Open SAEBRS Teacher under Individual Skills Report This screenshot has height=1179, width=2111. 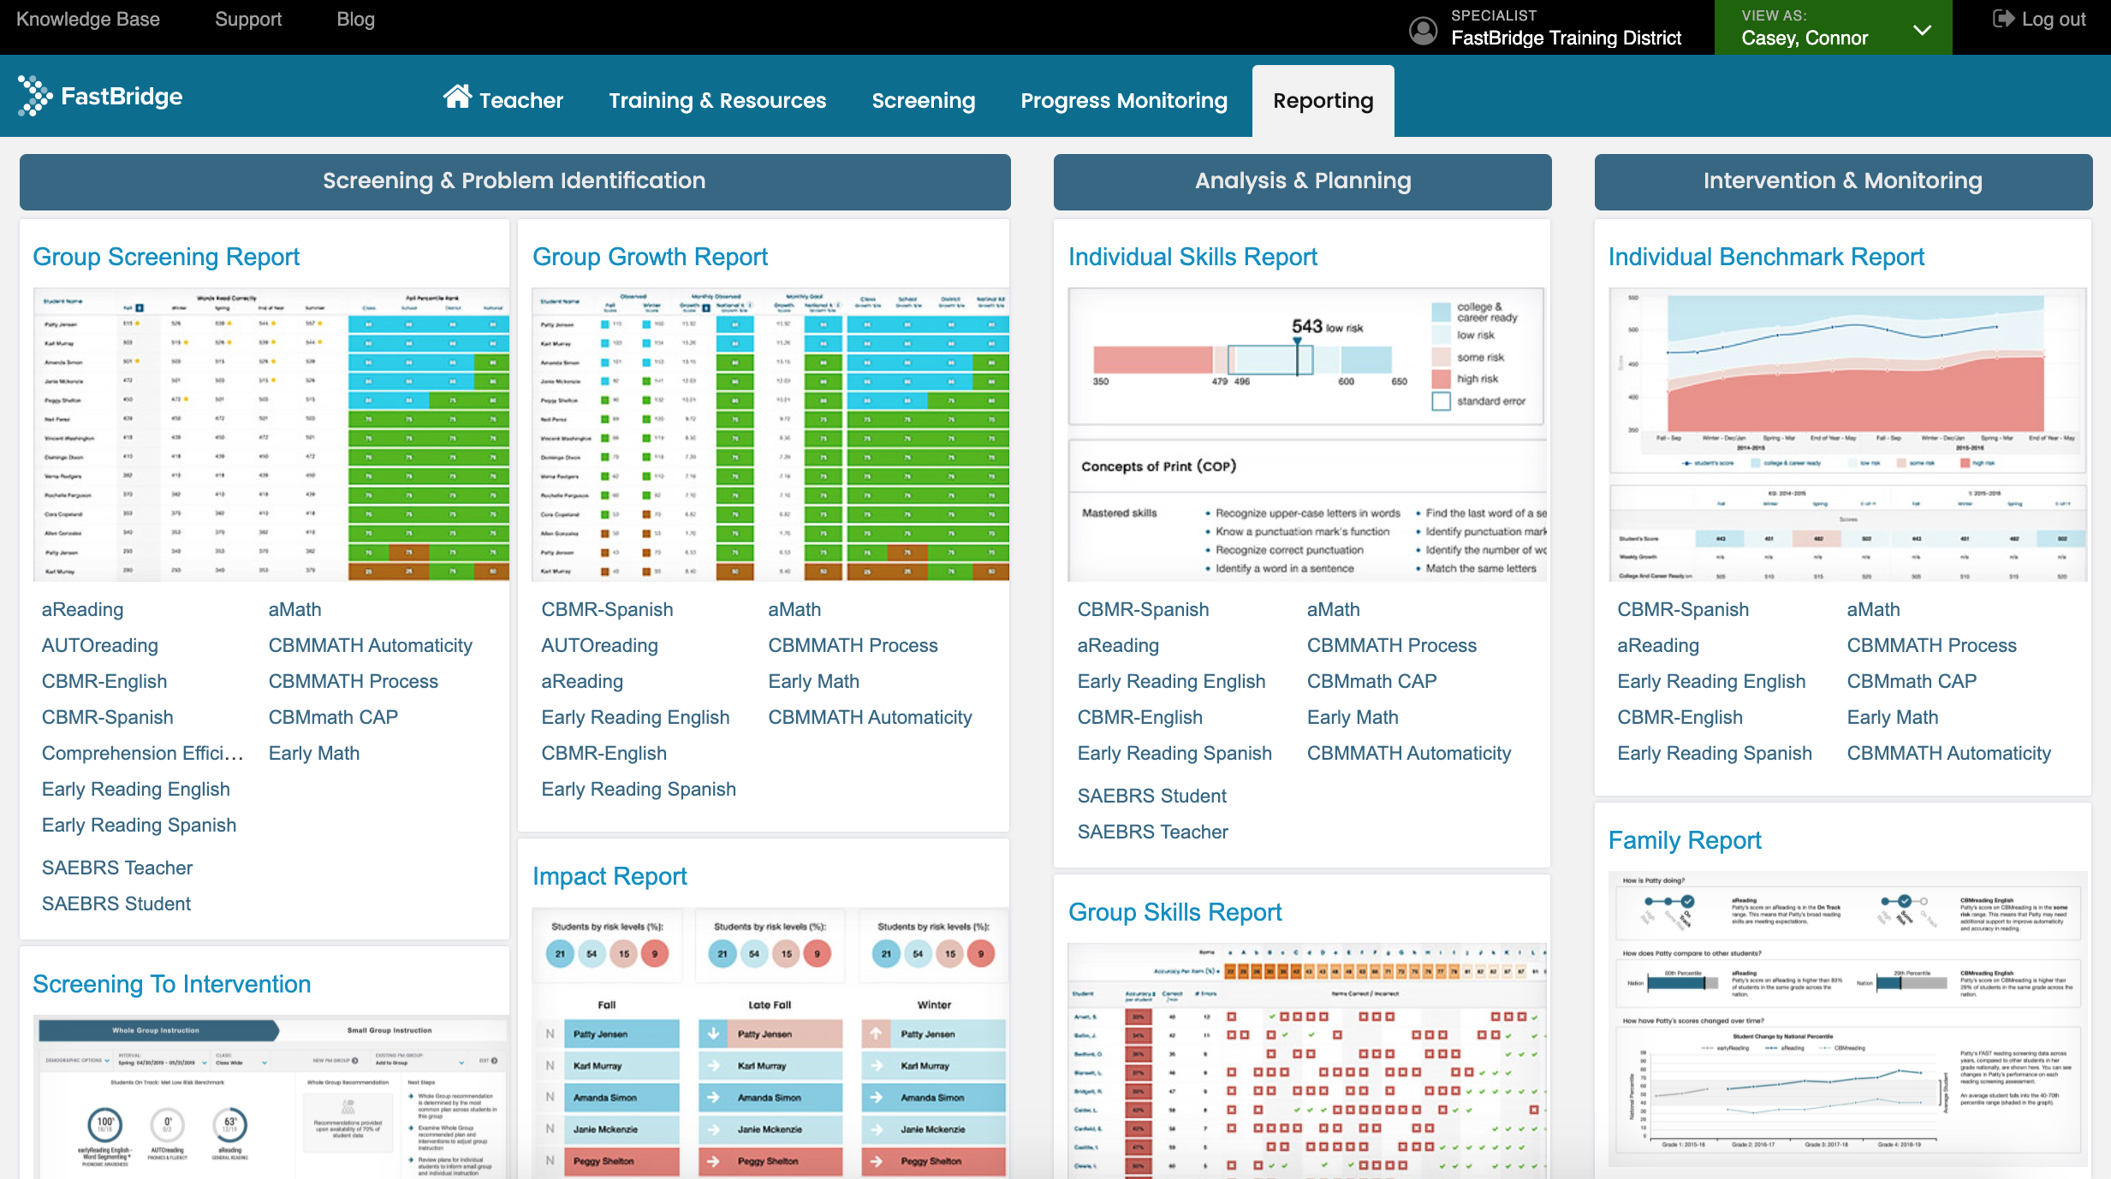click(1152, 832)
